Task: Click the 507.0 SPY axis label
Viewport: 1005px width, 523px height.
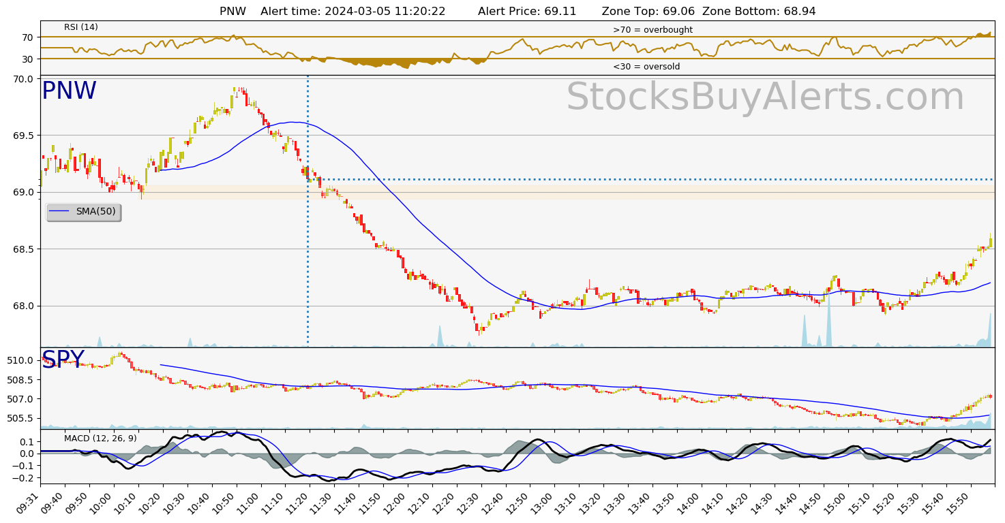Action: coord(20,399)
